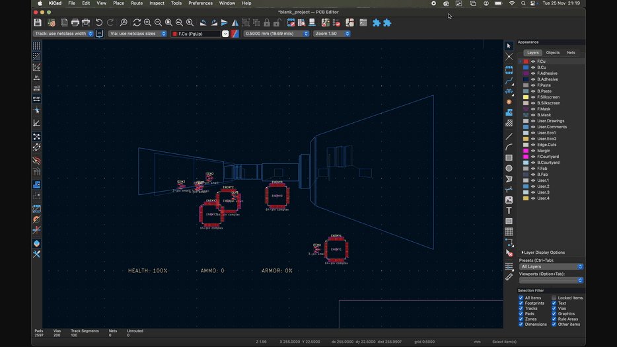617x347 pixels.
Task: Switch to the Nets tab
Action: (571, 52)
